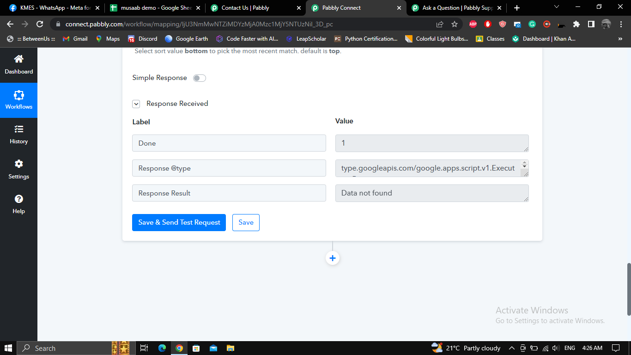Click the page vertical scrollbar thumb
Image resolution: width=631 pixels, height=355 pixels.
pos(629,289)
